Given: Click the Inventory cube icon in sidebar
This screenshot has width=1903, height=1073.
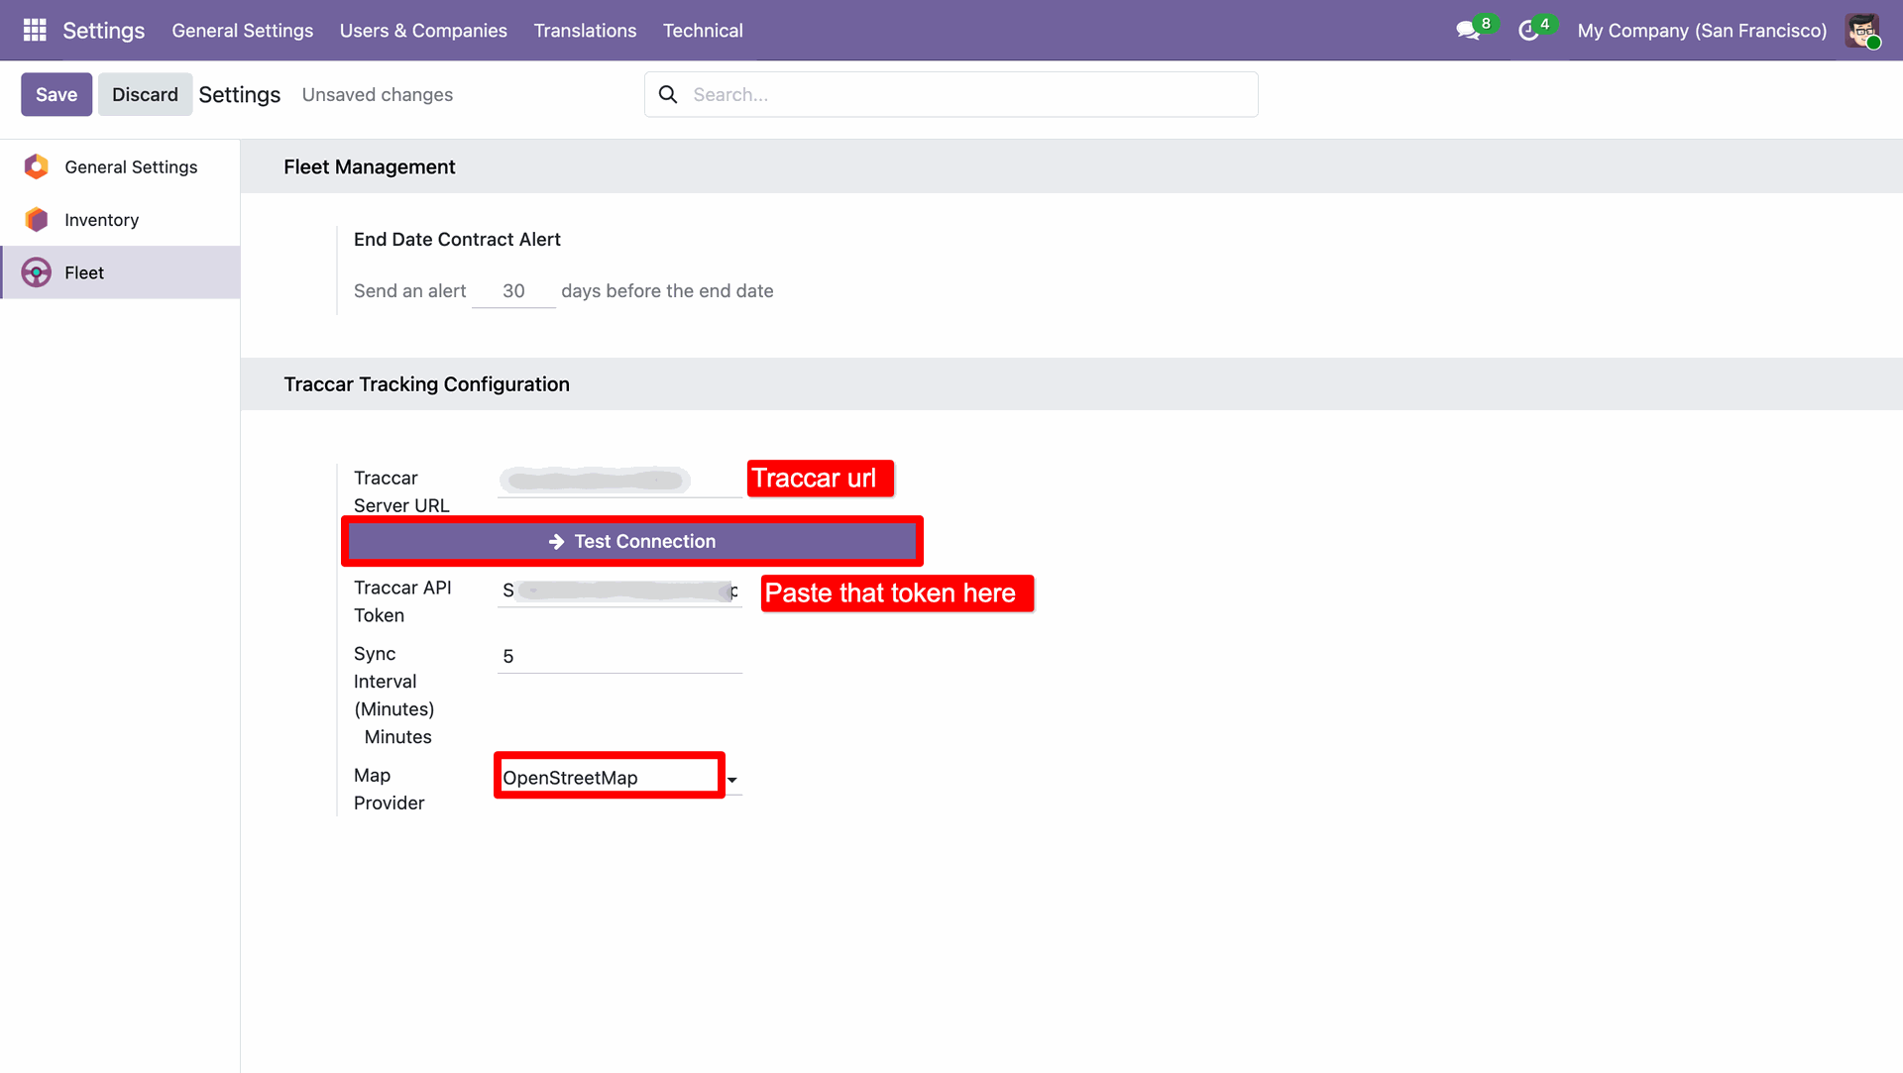Looking at the screenshot, I should tap(37, 219).
